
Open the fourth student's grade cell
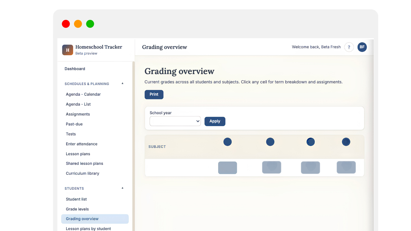pyautogui.click(x=346, y=168)
